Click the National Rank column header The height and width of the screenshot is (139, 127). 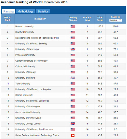click(87, 19)
